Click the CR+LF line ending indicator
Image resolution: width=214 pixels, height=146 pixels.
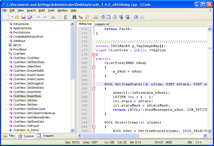click(x=159, y=142)
